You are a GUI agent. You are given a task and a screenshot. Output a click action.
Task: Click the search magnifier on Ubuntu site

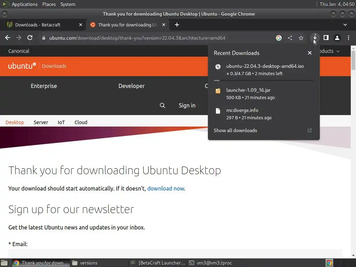pyautogui.click(x=162, y=105)
